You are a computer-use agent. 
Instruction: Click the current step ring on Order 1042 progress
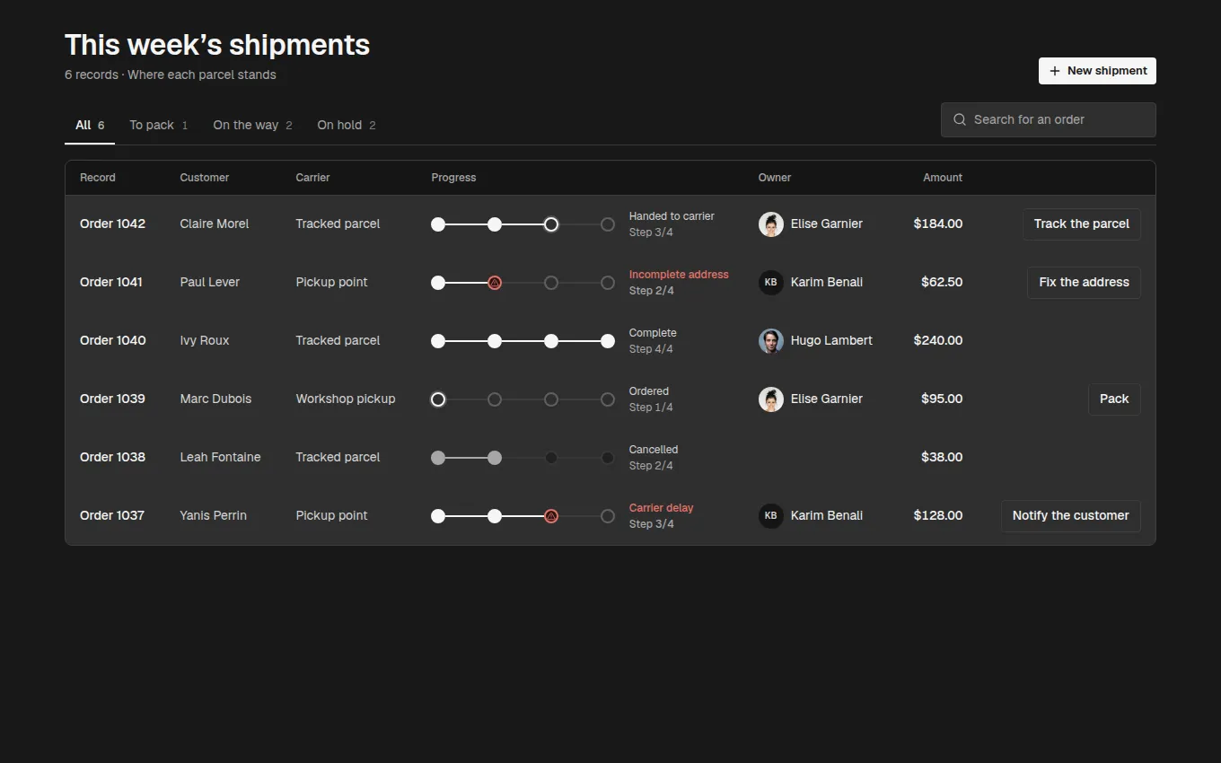pyautogui.click(x=551, y=224)
